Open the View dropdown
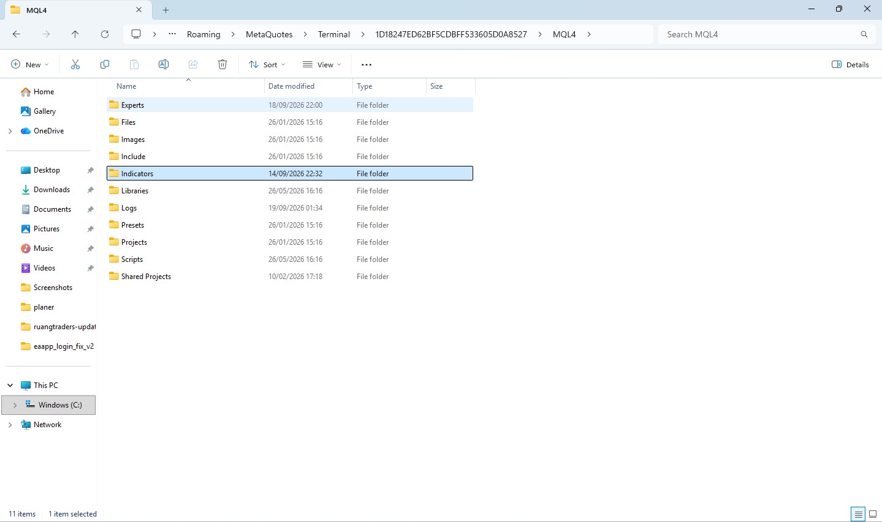The width and height of the screenshot is (882, 522). [x=322, y=64]
